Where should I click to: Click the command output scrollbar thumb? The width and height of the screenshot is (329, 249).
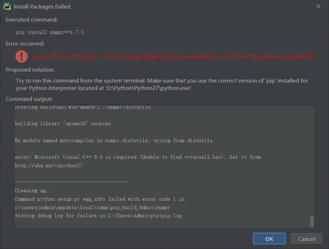coord(312,221)
